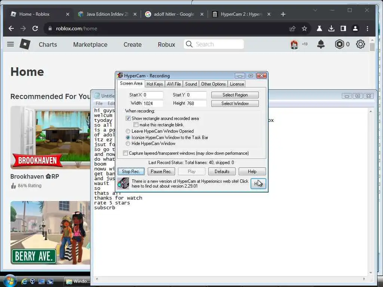Click Stop Rec. button
This screenshot has width=383, height=287.
131,171
